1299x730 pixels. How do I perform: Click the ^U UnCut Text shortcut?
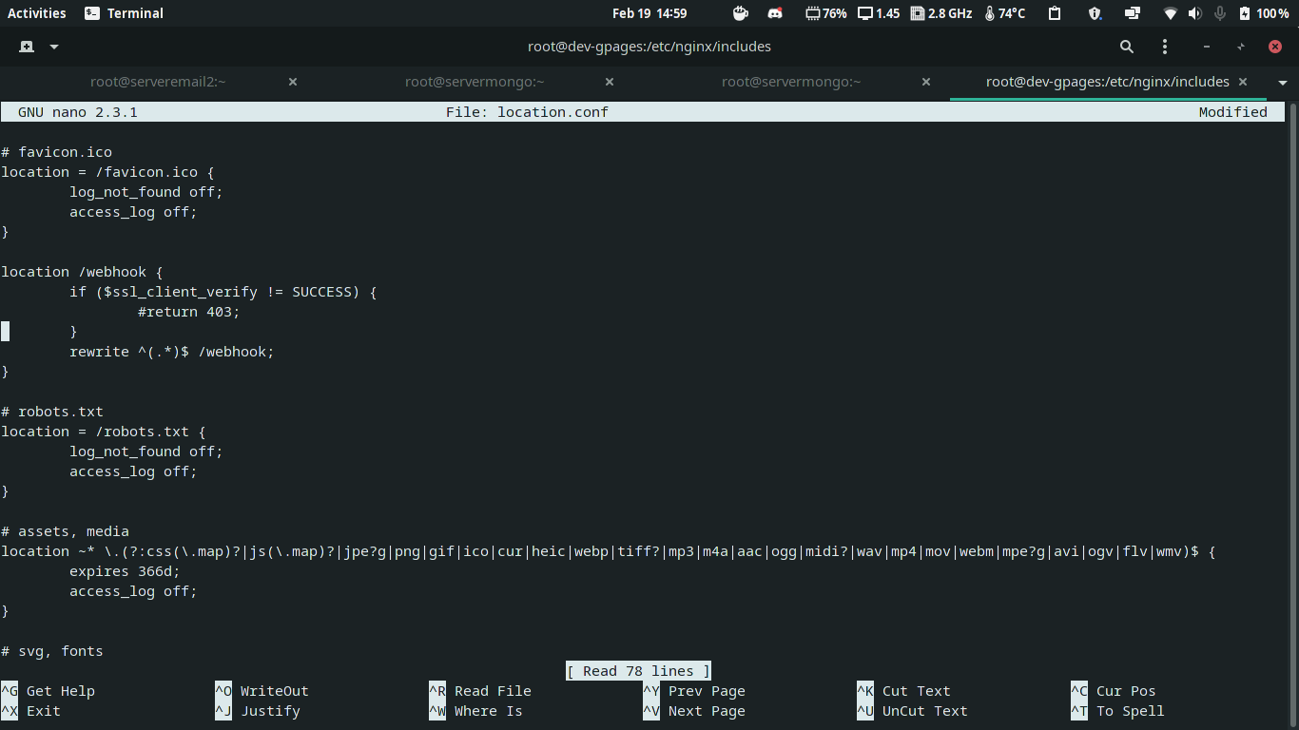coord(913,711)
